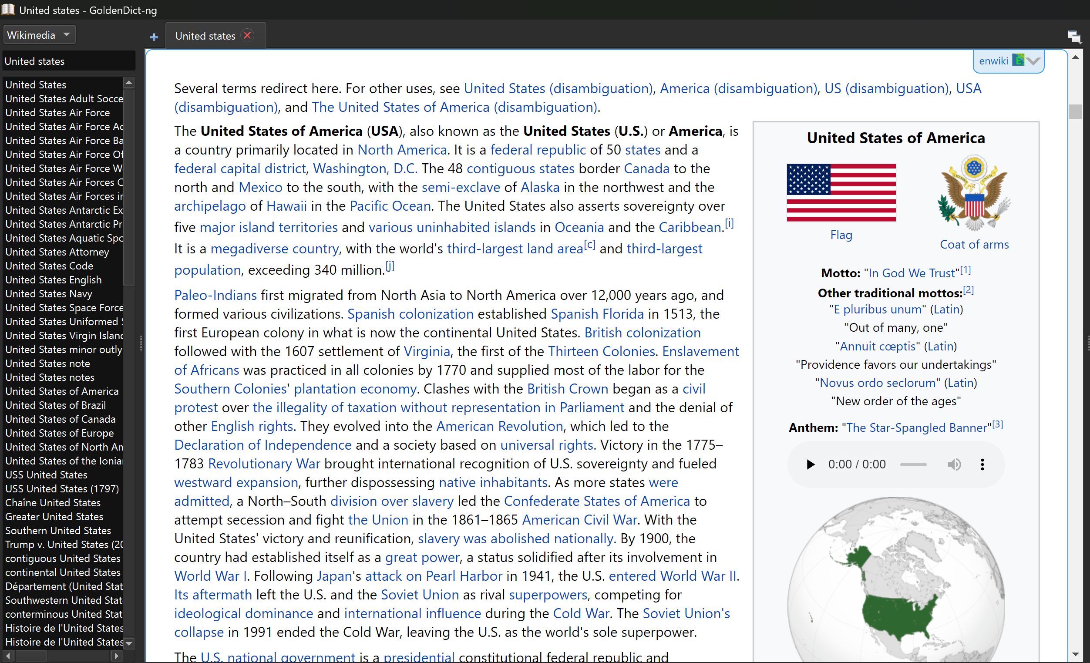The image size is (1090, 663).
Task: Play the Star-Spangled Banner audio
Action: pyautogui.click(x=810, y=464)
